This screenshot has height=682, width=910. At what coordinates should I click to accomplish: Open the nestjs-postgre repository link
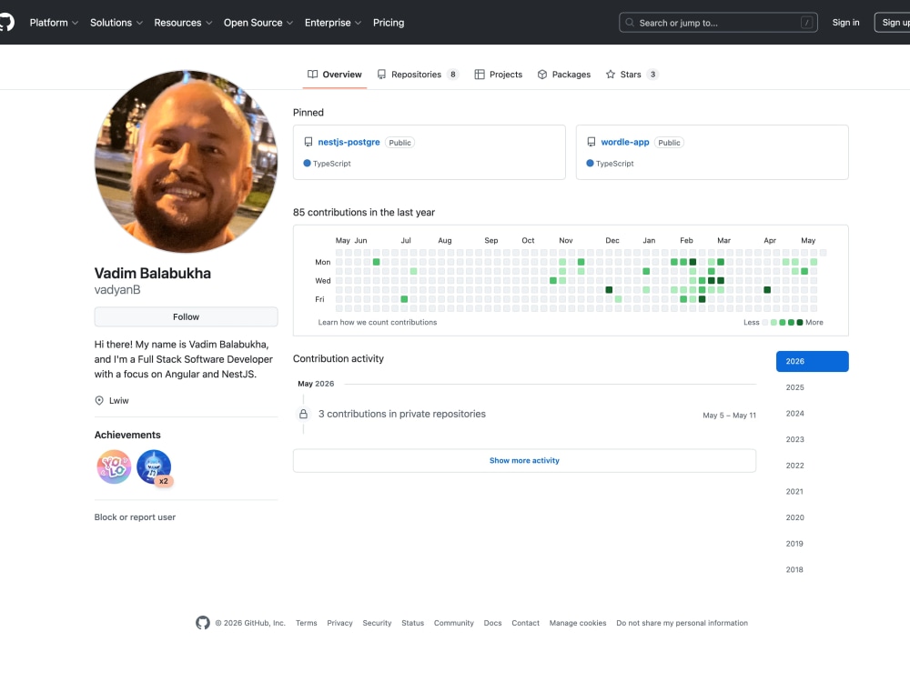tap(349, 142)
